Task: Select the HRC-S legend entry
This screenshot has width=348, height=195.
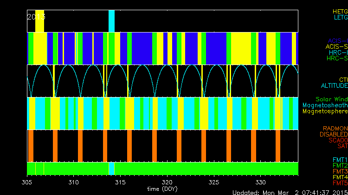Action: tap(336, 58)
